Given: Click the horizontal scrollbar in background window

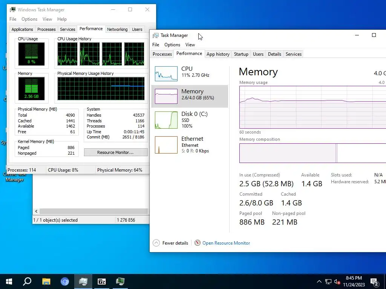Looking at the screenshot, I should click(x=93, y=211).
